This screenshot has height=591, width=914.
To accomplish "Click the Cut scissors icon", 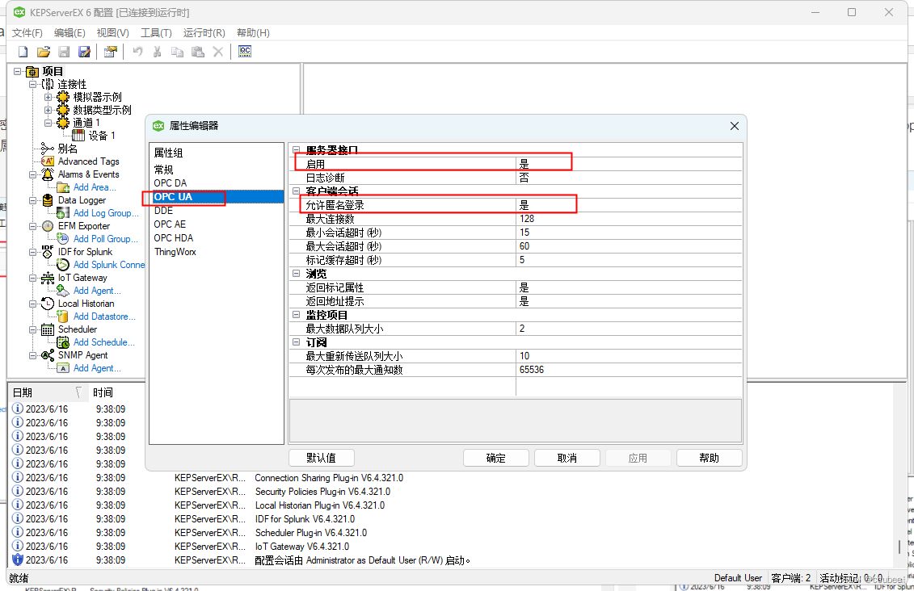I will pyautogui.click(x=157, y=52).
